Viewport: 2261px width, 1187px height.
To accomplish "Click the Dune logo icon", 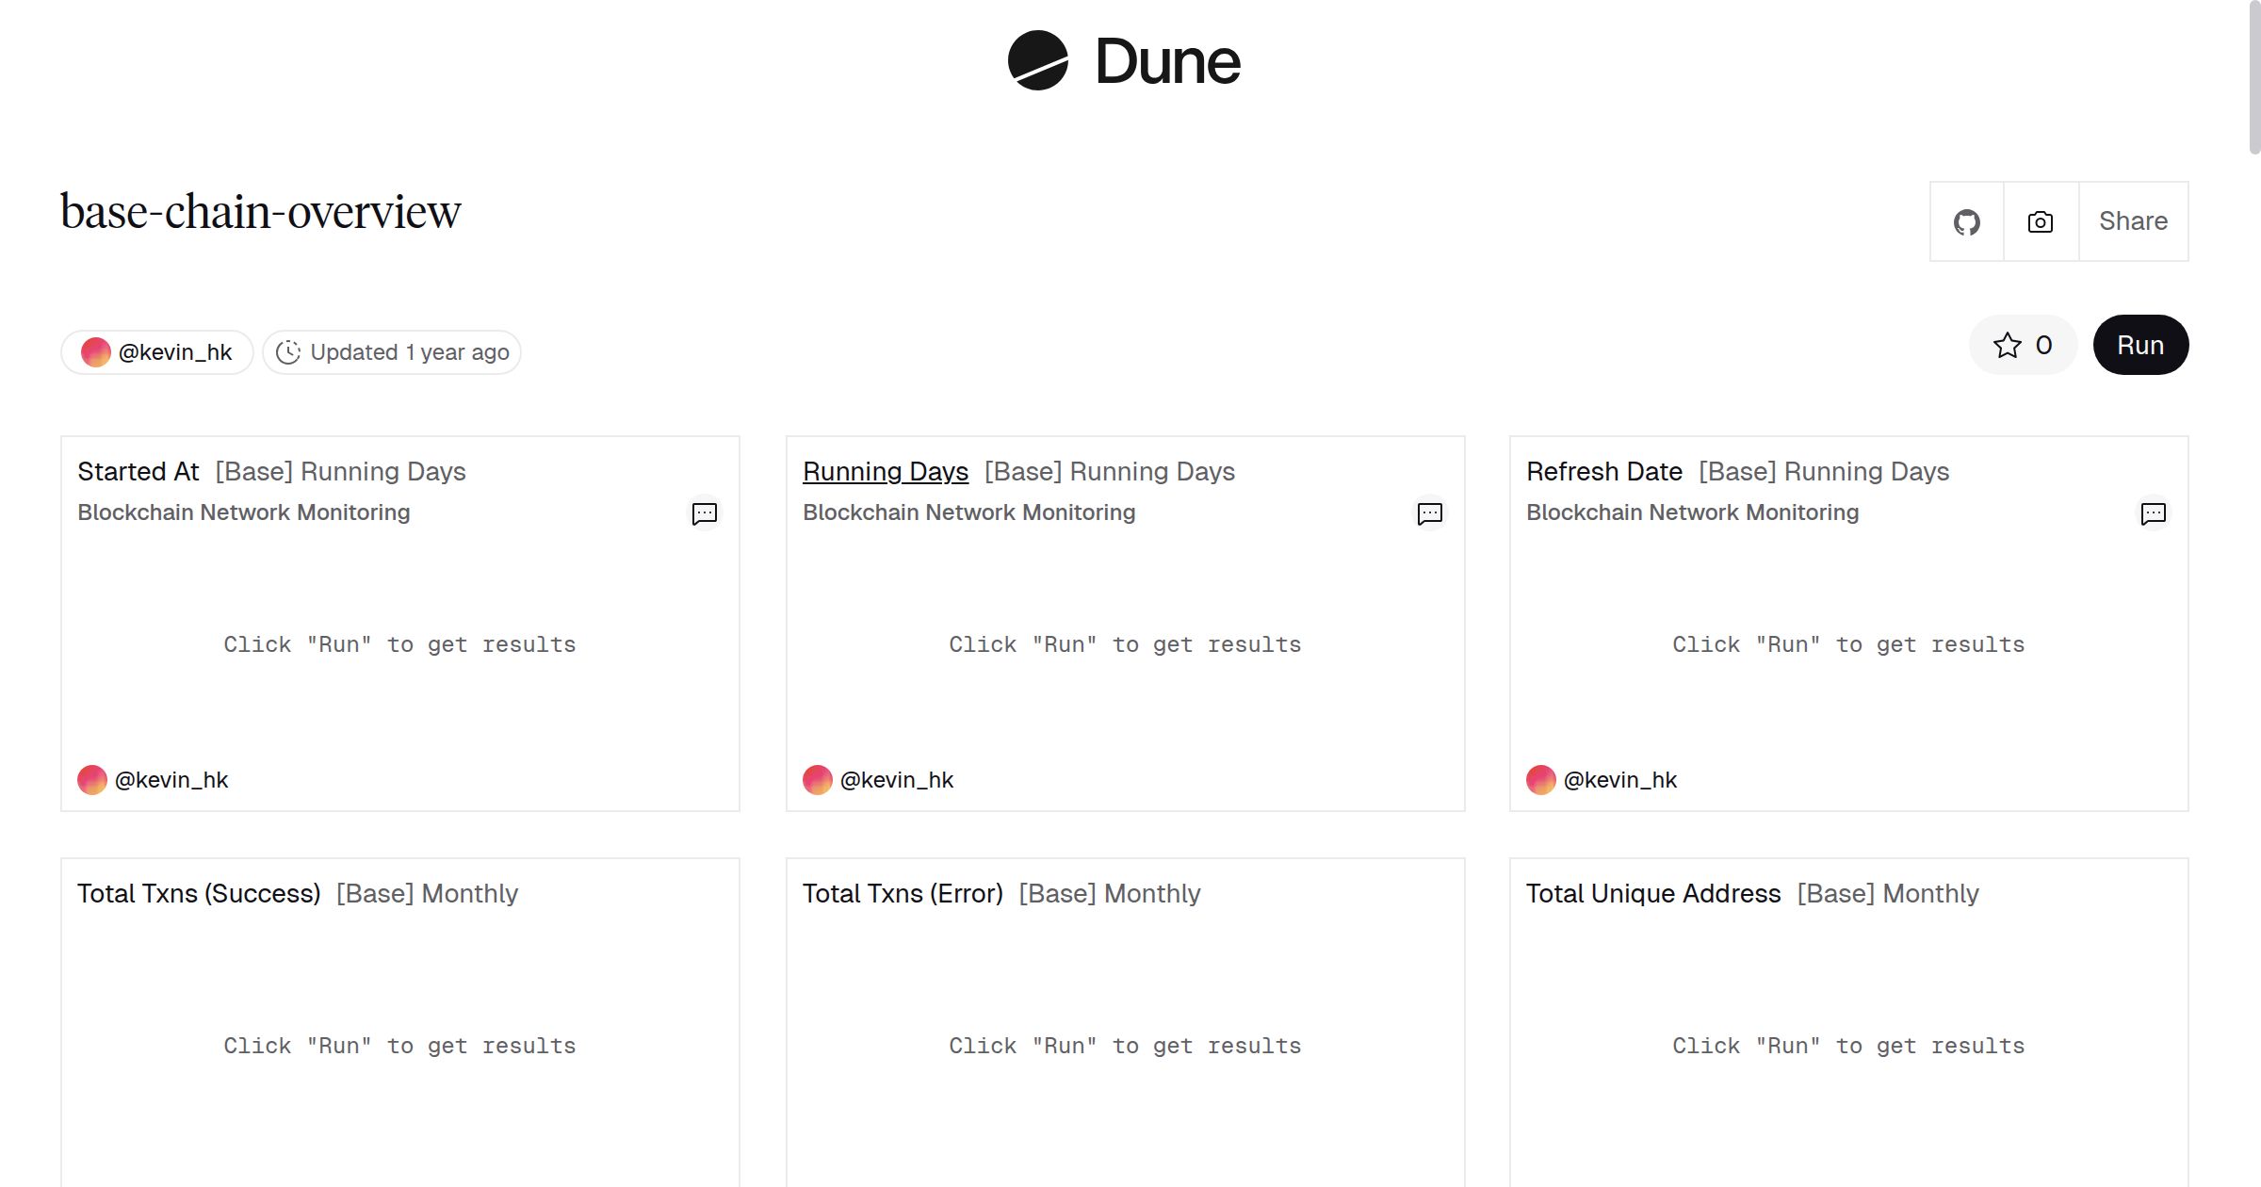I will (1037, 60).
